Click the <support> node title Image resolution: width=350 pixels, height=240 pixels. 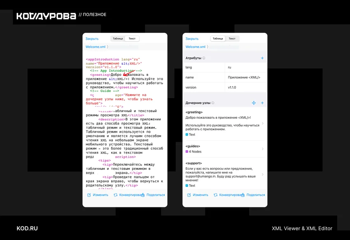(194, 163)
